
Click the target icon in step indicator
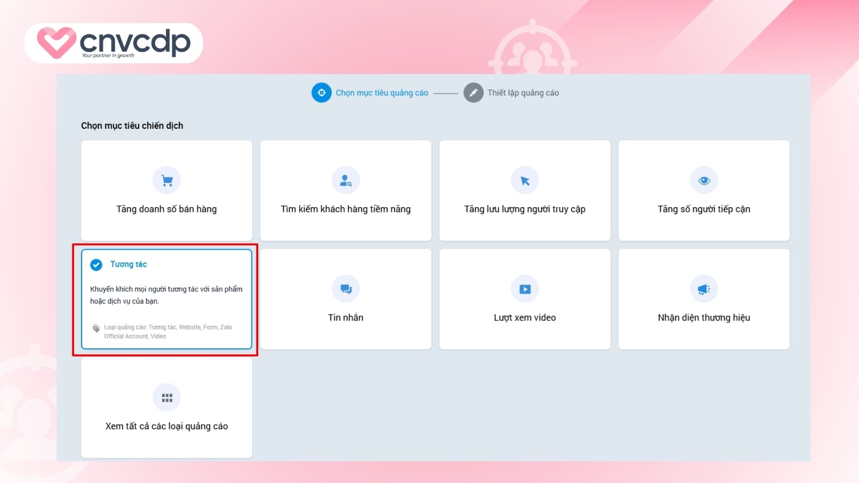pyautogui.click(x=322, y=93)
